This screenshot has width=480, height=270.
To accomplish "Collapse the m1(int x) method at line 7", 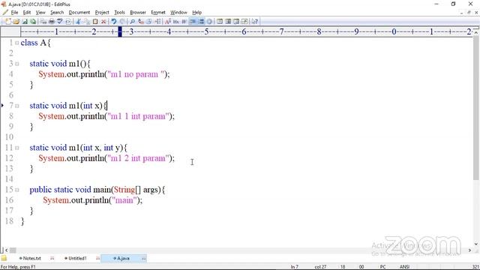I will pos(16,106).
